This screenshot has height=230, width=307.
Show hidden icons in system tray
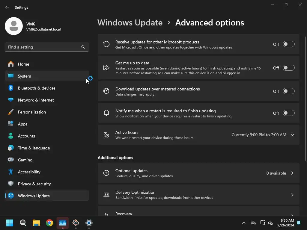244,223
